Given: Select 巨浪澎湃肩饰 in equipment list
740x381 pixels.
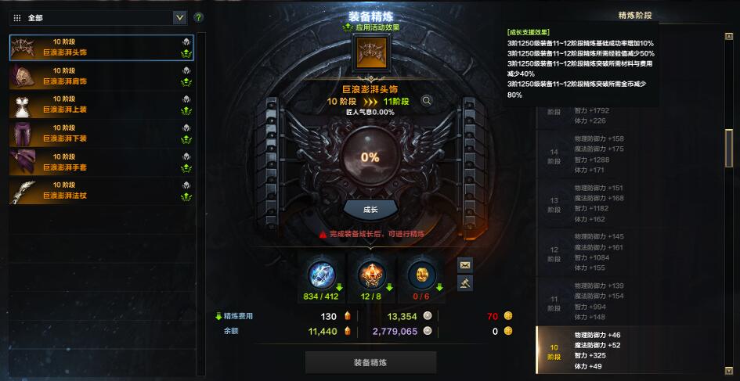Looking at the screenshot, I should point(102,77).
